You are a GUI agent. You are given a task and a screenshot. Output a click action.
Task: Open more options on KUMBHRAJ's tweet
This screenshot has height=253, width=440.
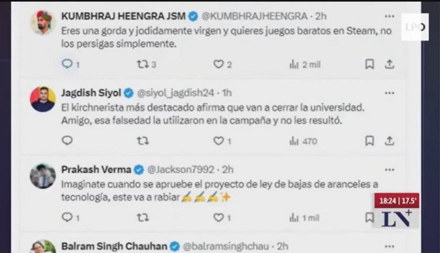pyautogui.click(x=389, y=16)
